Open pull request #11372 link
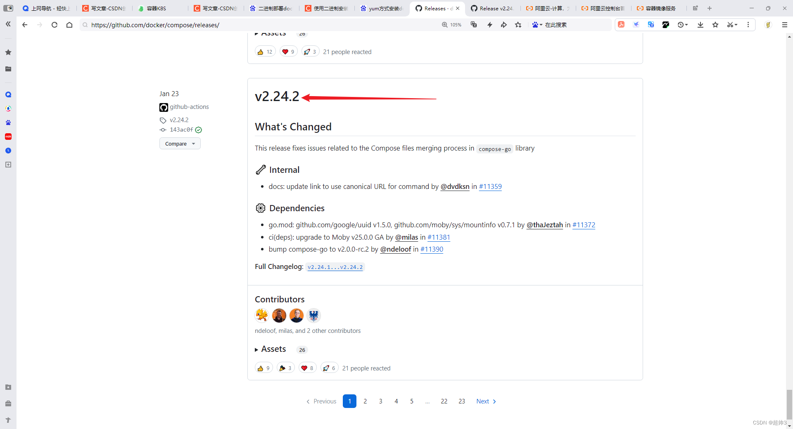 click(x=584, y=225)
